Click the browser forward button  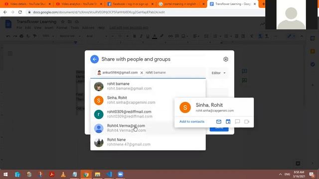point(12,12)
